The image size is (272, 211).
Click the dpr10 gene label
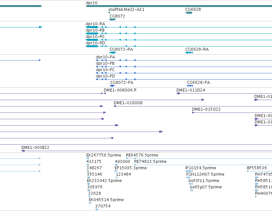pos(91,3)
